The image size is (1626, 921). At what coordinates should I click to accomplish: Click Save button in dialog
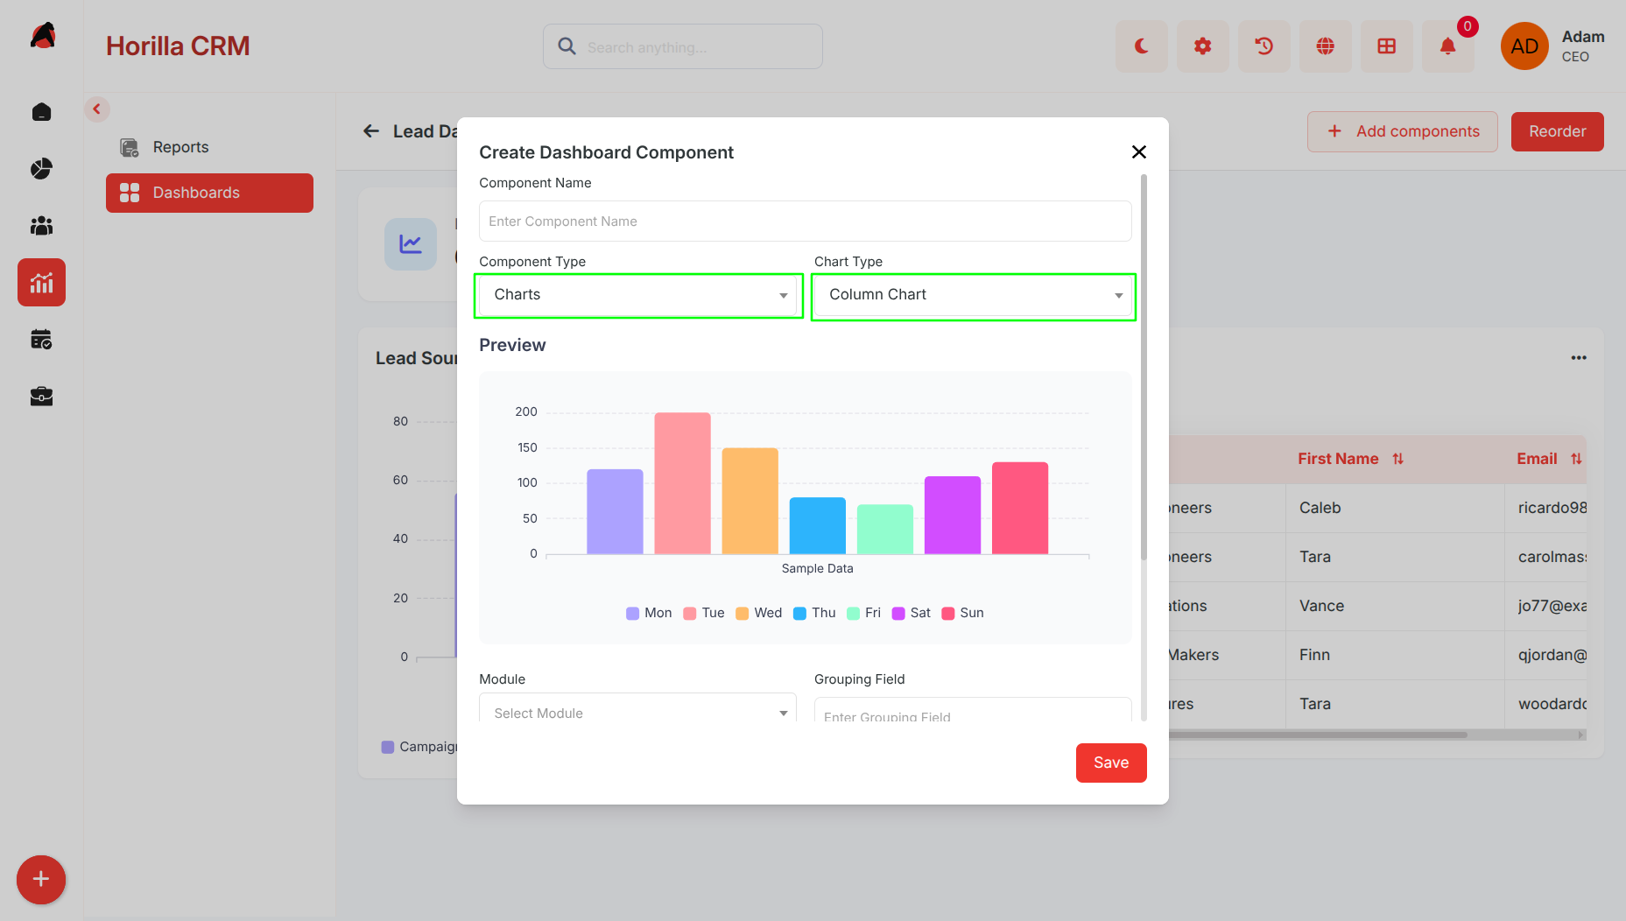(1110, 763)
